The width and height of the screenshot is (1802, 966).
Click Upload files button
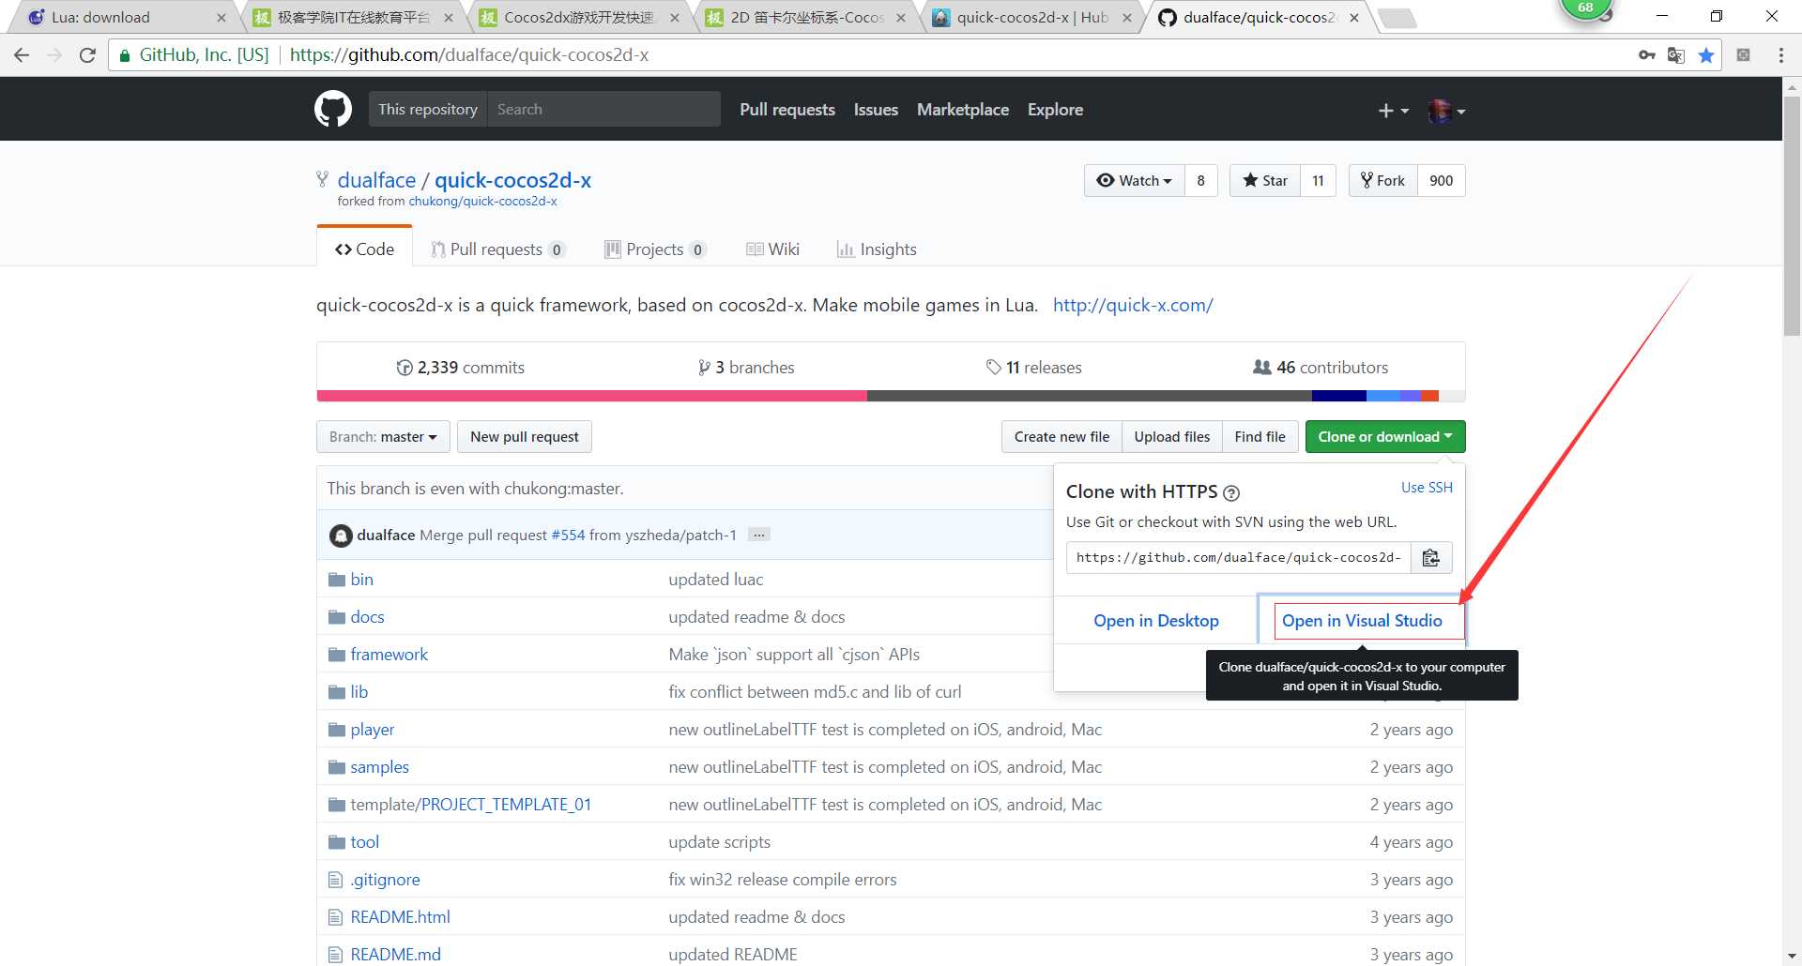[1172, 437]
